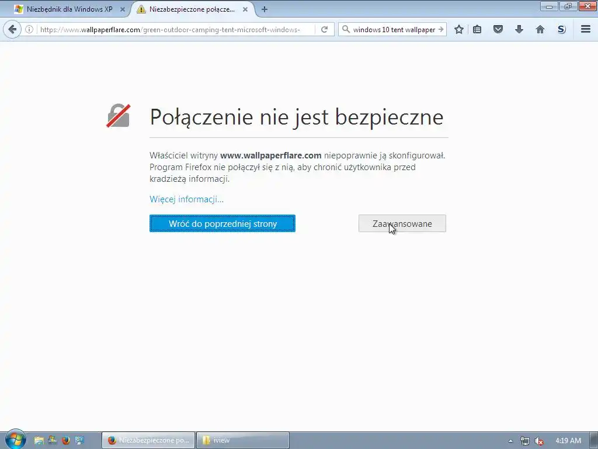Go to the home page icon
The width and height of the screenshot is (598, 449).
[540, 29]
